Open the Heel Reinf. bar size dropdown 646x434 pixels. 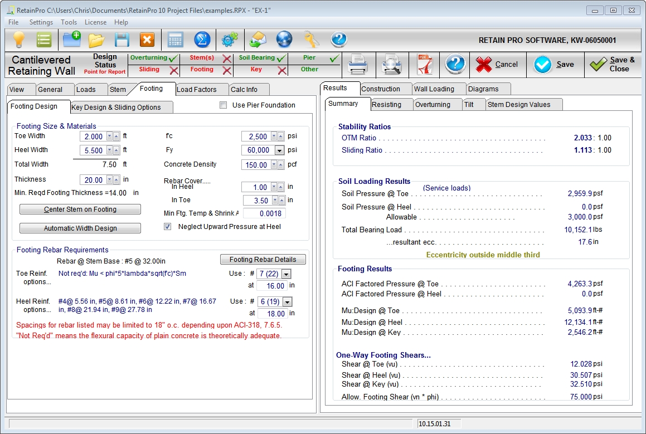click(287, 302)
